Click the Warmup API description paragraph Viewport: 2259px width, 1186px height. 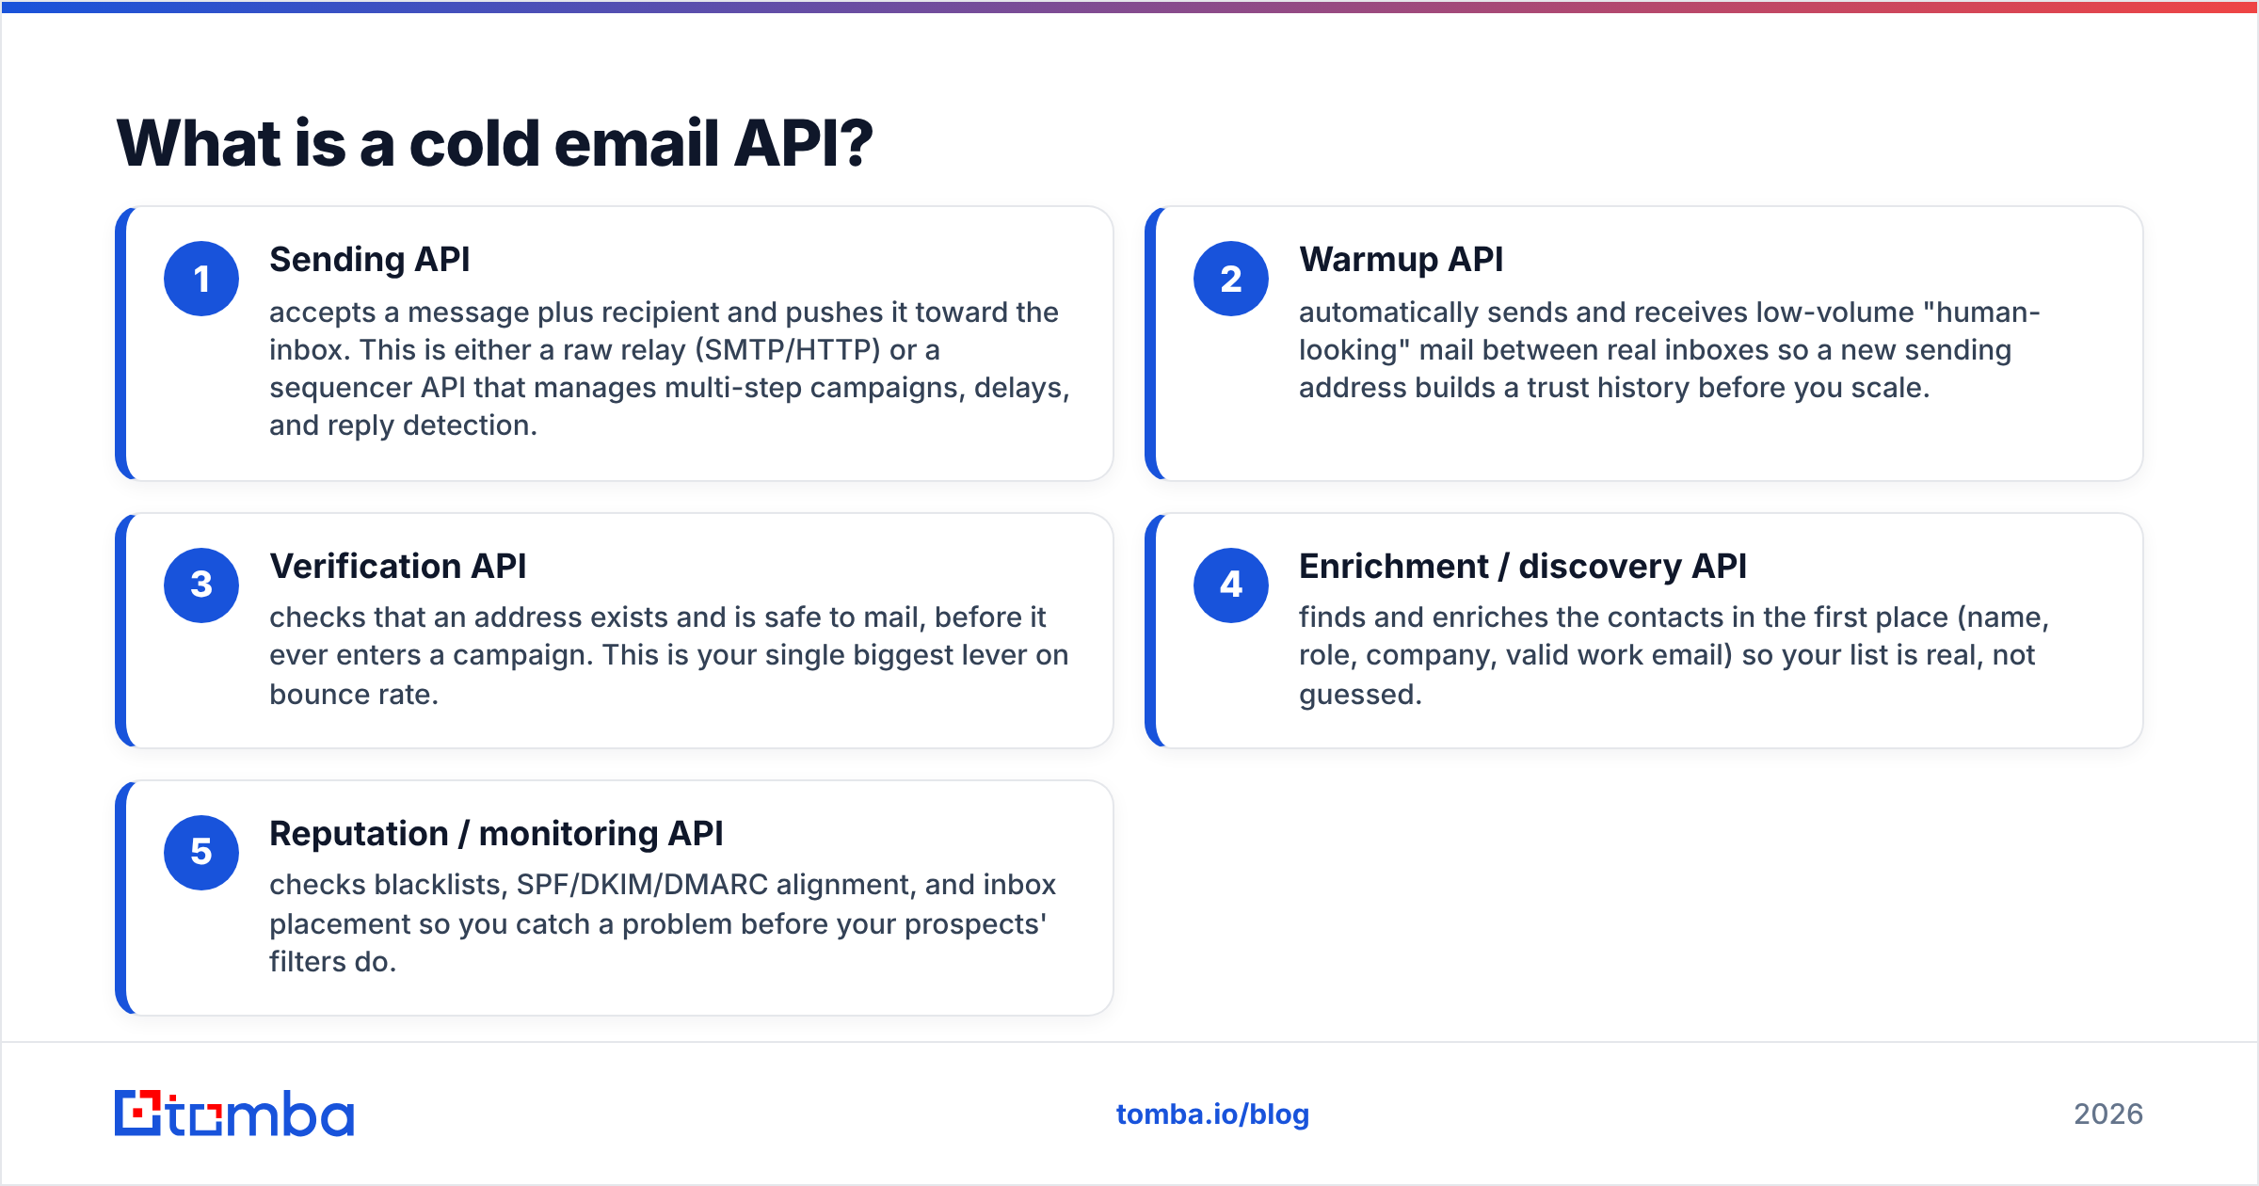pyautogui.click(x=1669, y=350)
